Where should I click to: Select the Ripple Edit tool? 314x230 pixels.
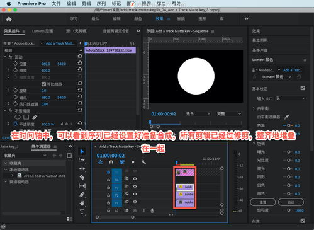click(82, 168)
